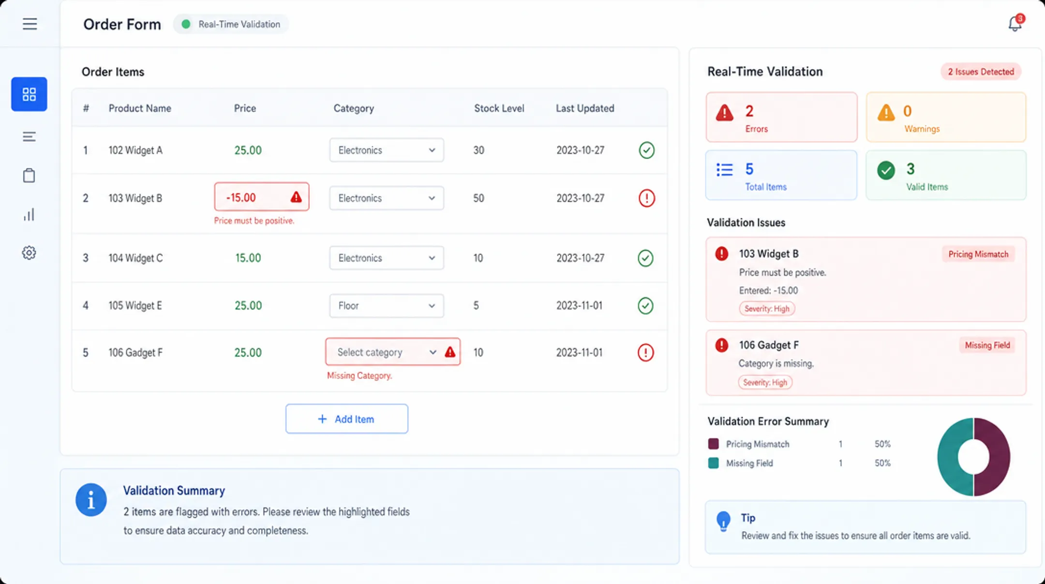Click the valid check icon for 105 Widget E
The image size is (1045, 584).
coord(645,305)
